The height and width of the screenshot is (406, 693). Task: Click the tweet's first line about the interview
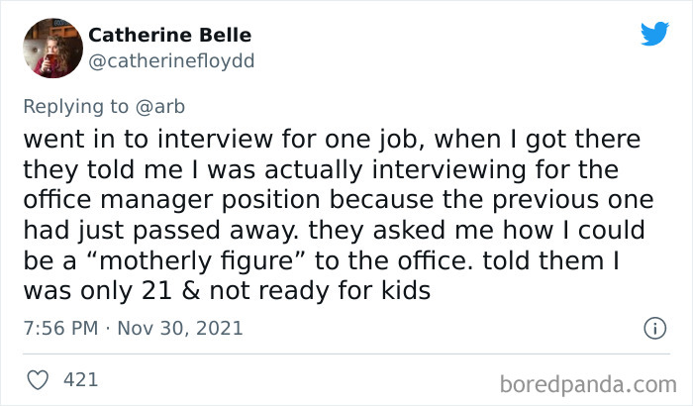[332, 140]
